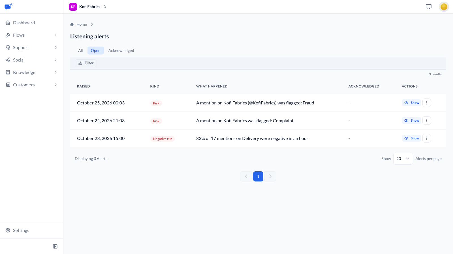Screen dimensions: 453x254
Task: Click the Kind column header
Action: [155, 86]
